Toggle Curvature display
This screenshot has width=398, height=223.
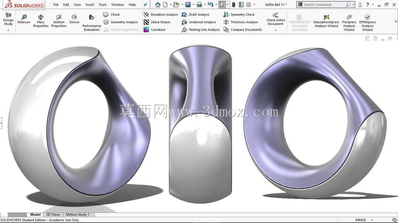tap(155, 30)
